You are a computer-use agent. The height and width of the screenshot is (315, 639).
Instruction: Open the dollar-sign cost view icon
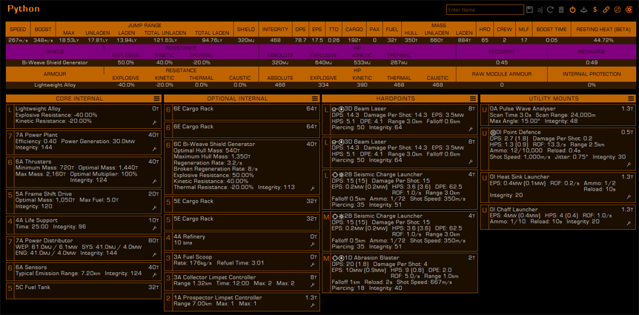pos(595,10)
